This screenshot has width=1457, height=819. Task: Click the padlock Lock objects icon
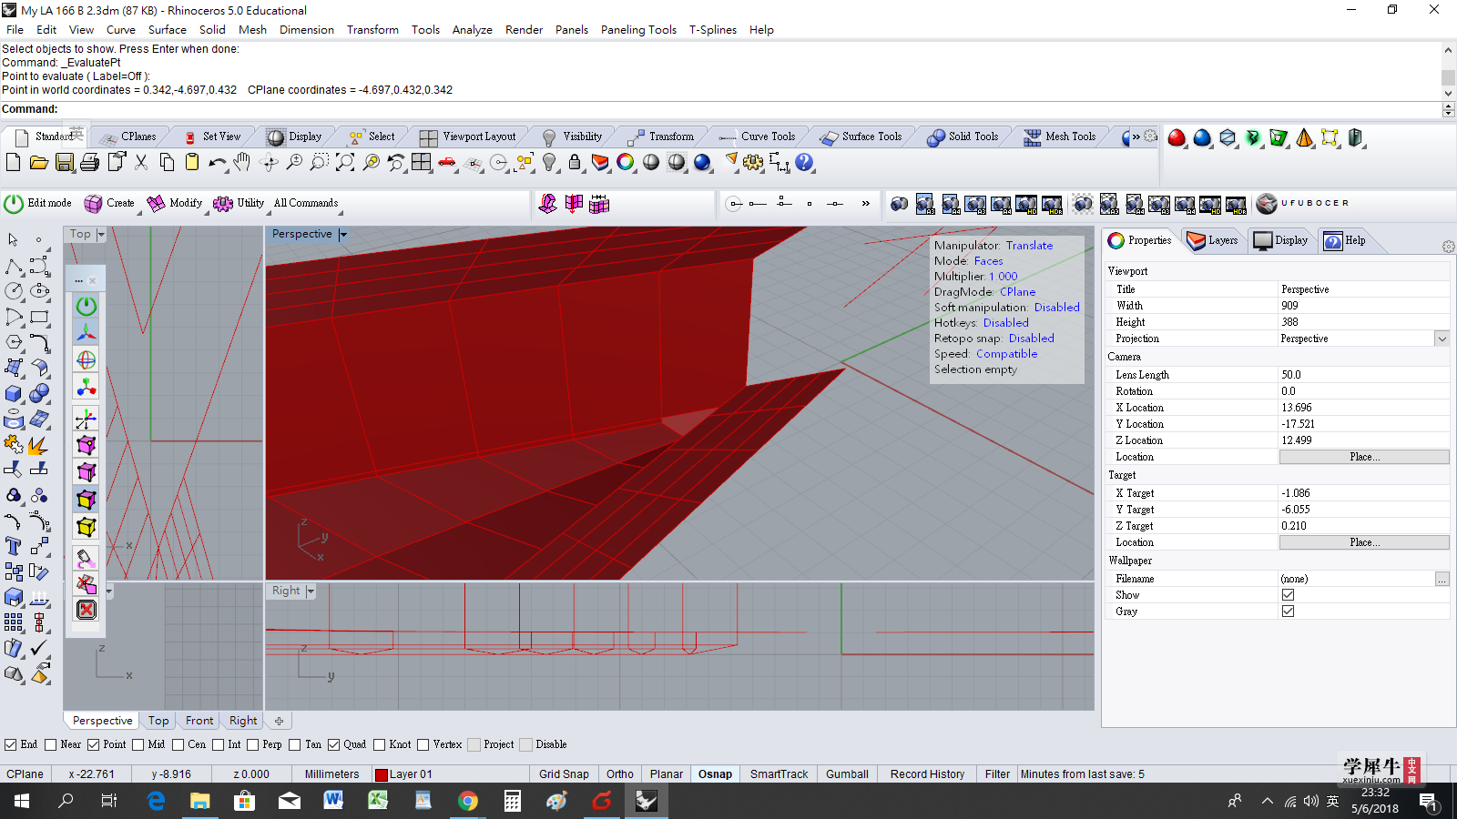pos(575,162)
